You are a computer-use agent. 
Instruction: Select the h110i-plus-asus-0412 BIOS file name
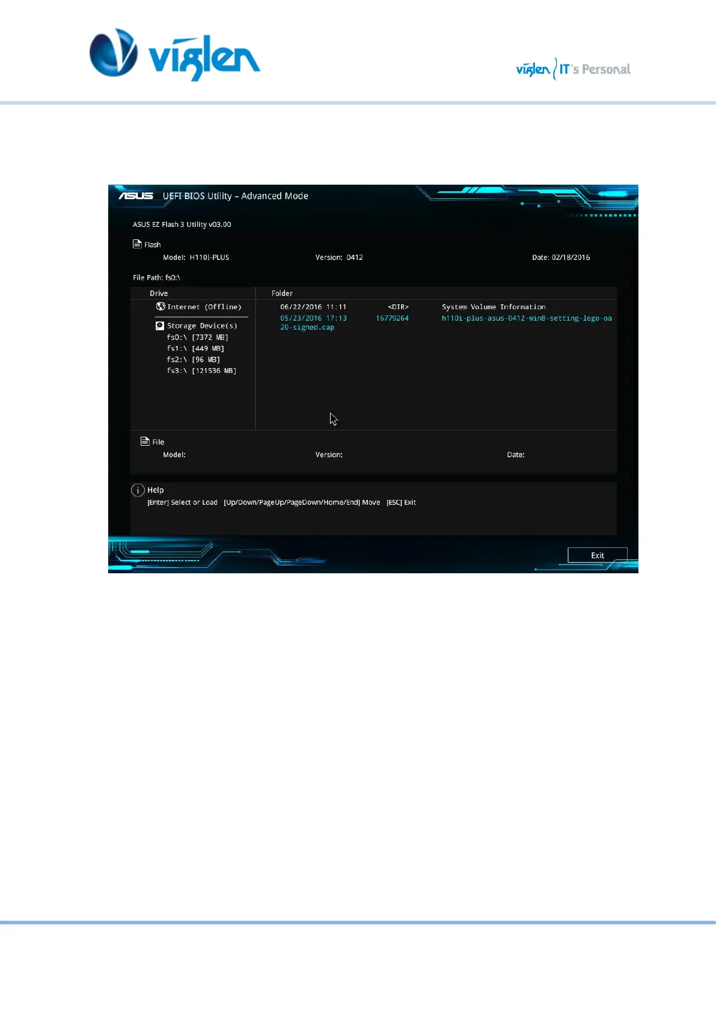[x=527, y=318]
